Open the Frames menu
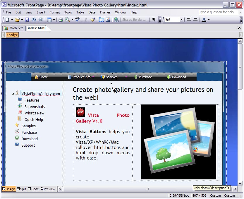Viewport: 244px width, 199px height. point(105,12)
